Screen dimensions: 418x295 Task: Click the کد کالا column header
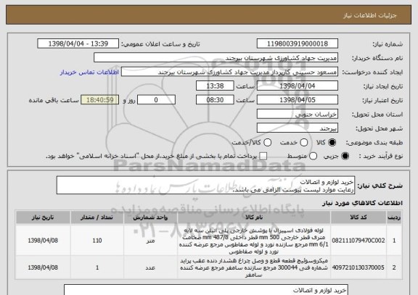358,217
